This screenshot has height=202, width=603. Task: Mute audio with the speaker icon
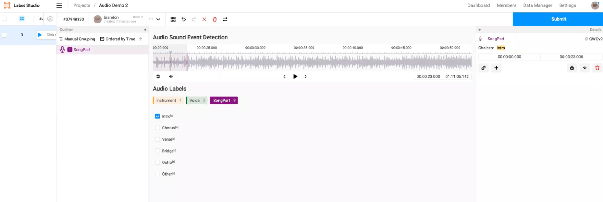tap(171, 76)
